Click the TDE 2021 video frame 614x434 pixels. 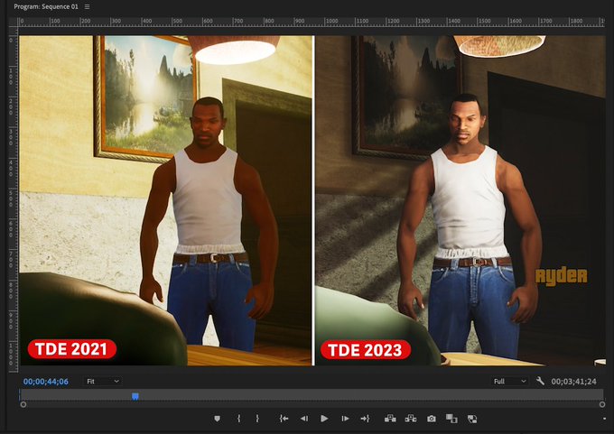tap(166, 200)
